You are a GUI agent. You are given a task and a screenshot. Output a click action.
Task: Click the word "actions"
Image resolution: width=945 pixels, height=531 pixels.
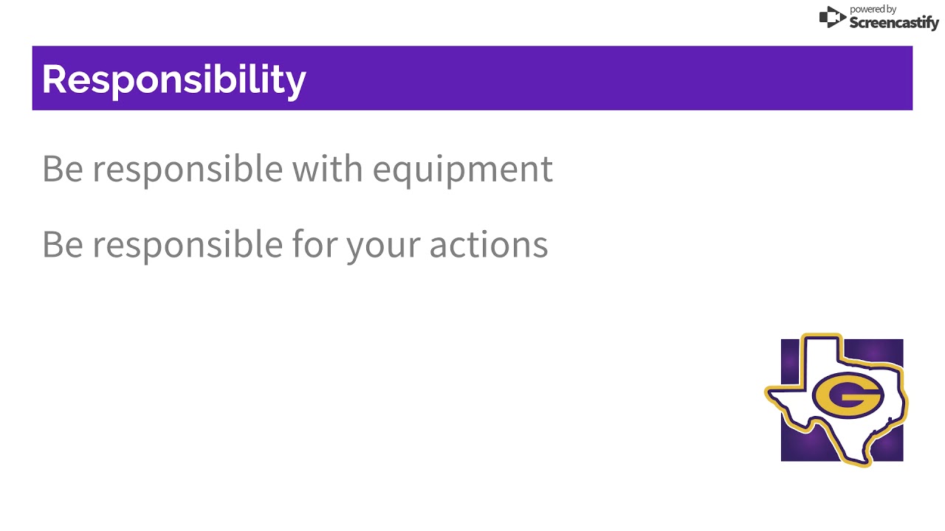(x=488, y=244)
